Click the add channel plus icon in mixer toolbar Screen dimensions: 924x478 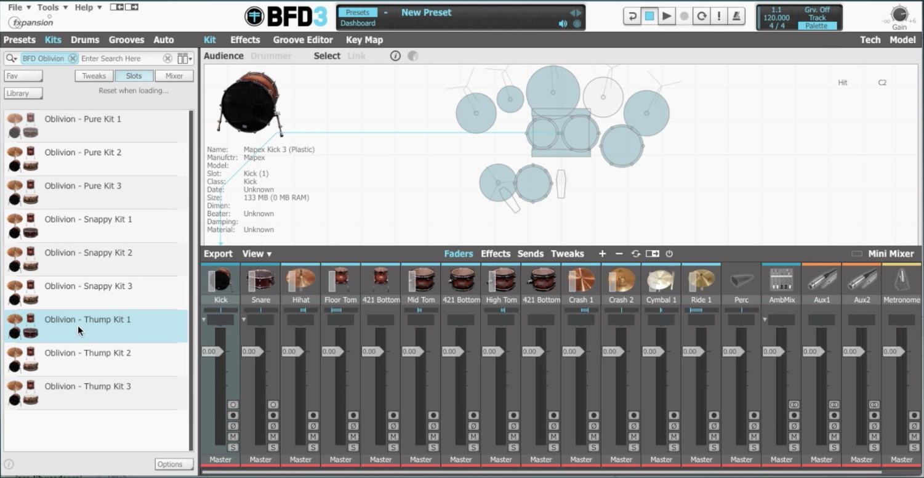[602, 253]
